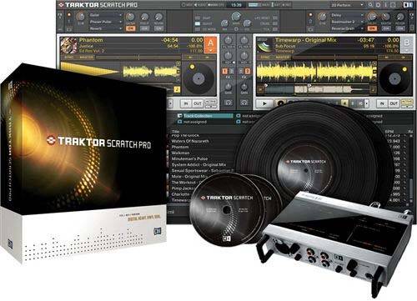Open preferences gear icon in the header

379,5
